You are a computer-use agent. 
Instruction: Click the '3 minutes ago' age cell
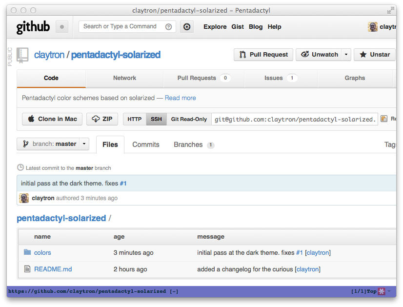(133, 253)
